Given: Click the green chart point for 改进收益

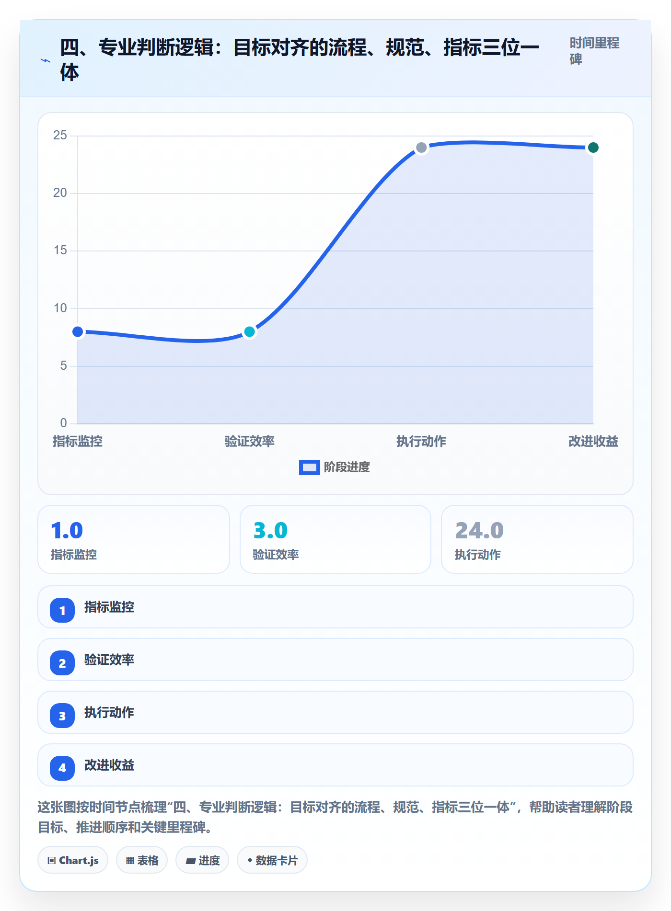Looking at the screenshot, I should point(593,148).
